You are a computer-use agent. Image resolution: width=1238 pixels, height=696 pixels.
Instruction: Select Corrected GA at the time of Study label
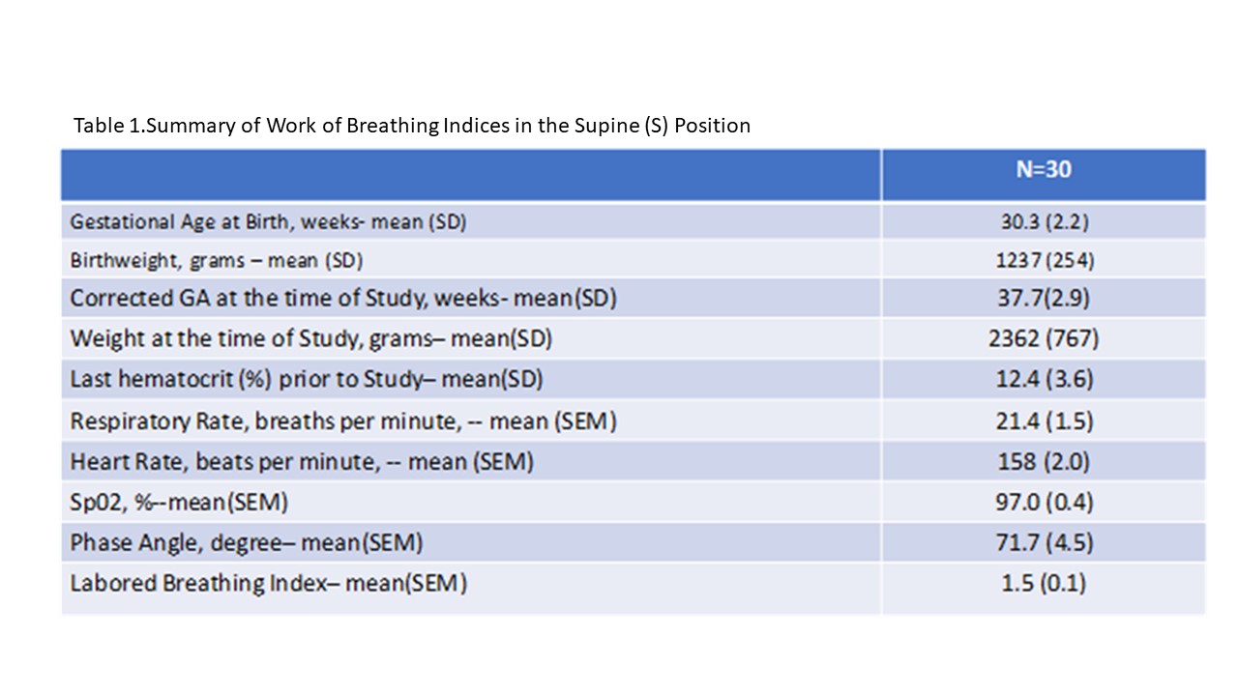click(343, 299)
